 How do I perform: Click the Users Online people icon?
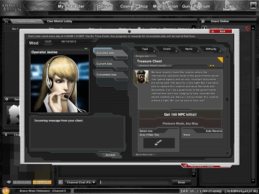[203, 21]
